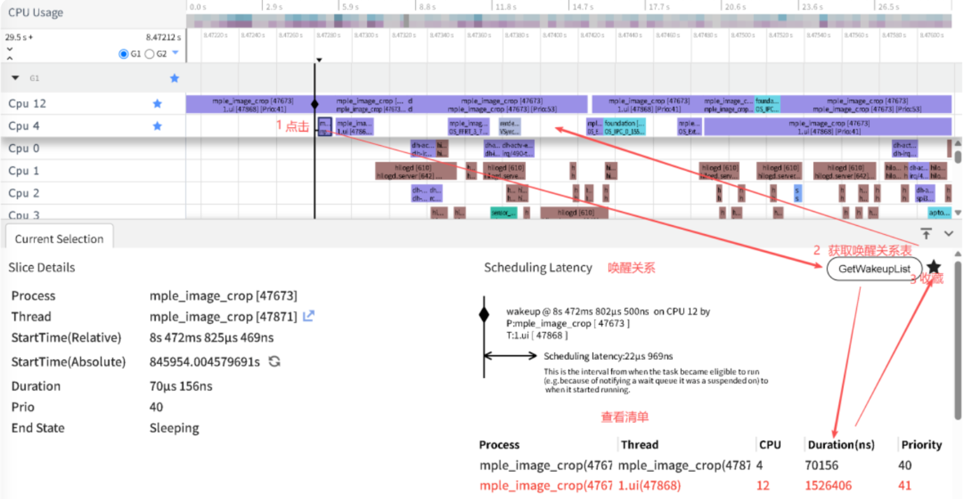The image size is (963, 499).
Task: Toggle the star on the Cpu 4 row
Action: point(157,126)
